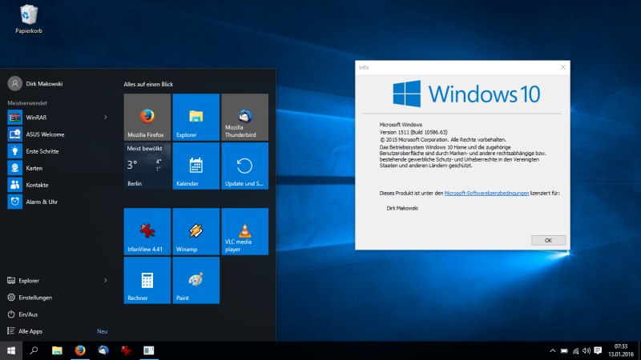The image size is (641, 360).
Task: Click OK in the Info dialog
Action: point(548,241)
